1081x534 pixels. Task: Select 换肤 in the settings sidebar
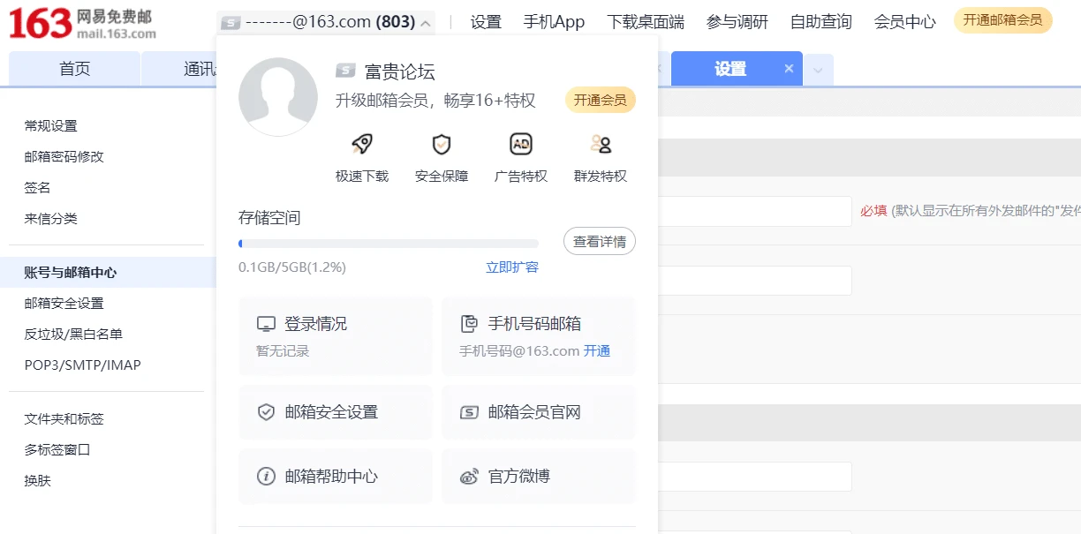click(38, 481)
